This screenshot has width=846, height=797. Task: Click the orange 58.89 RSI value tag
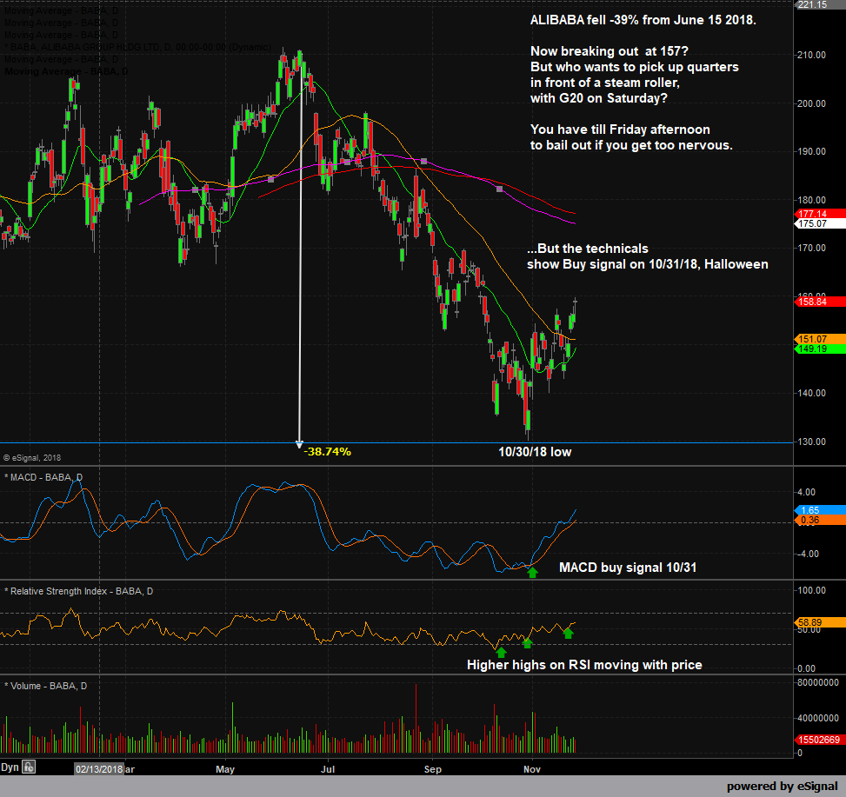tap(820, 622)
